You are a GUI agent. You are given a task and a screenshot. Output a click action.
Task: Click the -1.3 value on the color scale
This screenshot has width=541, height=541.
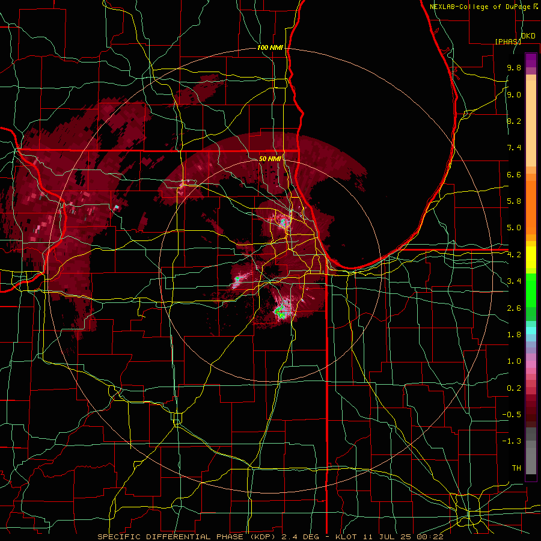pos(512,441)
